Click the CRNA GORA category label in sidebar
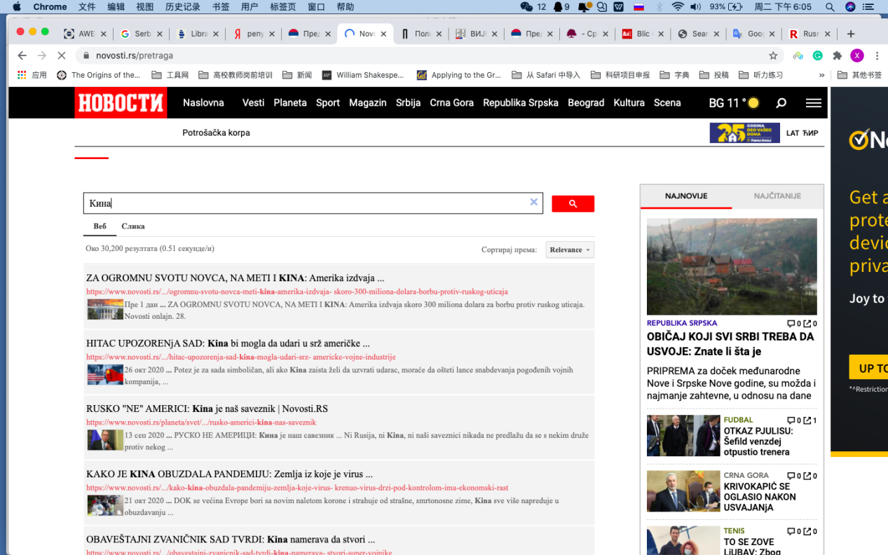Viewport: 888px width, 555px height. pos(746,475)
